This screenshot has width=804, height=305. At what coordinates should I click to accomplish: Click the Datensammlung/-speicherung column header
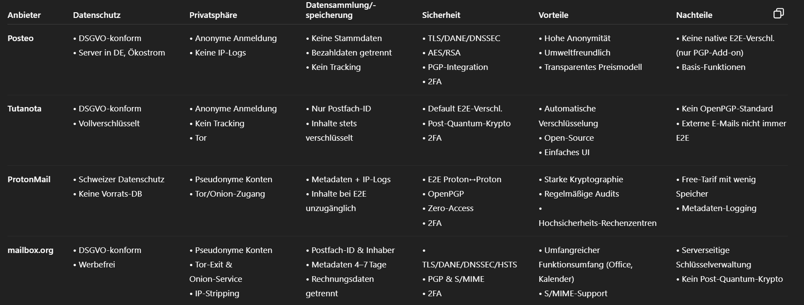pos(341,10)
